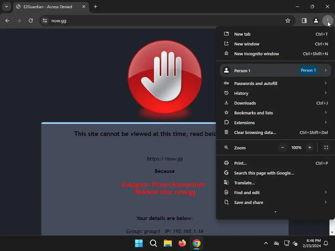
Task: Expand Bookmarks and lists submenu
Action: [275, 113]
